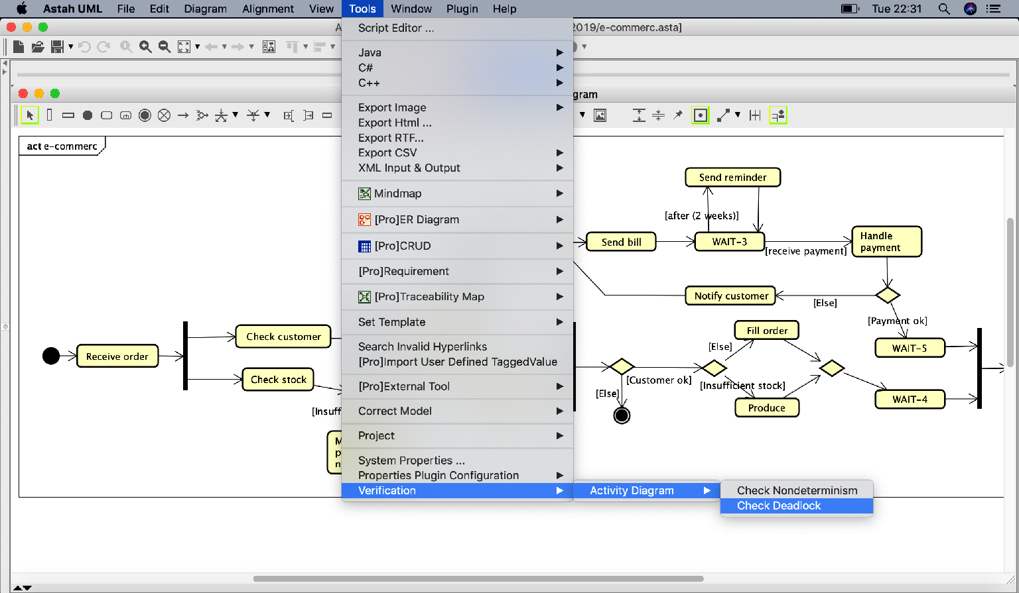Click the align width bars icon
The image size is (1019, 593).
(755, 115)
